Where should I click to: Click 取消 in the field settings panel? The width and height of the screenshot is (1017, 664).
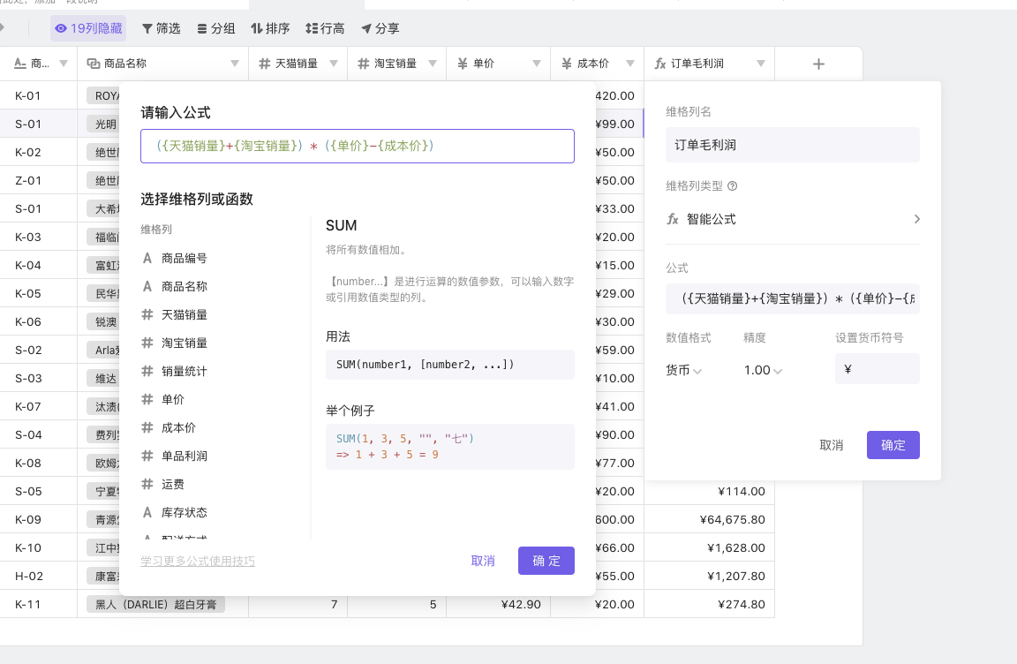[831, 445]
